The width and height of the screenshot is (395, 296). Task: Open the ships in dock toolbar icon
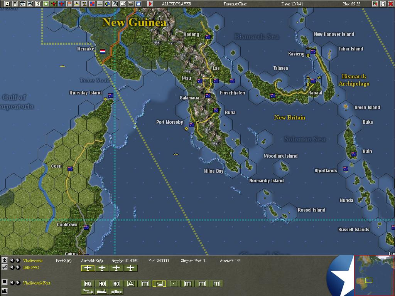click(x=100, y=3)
